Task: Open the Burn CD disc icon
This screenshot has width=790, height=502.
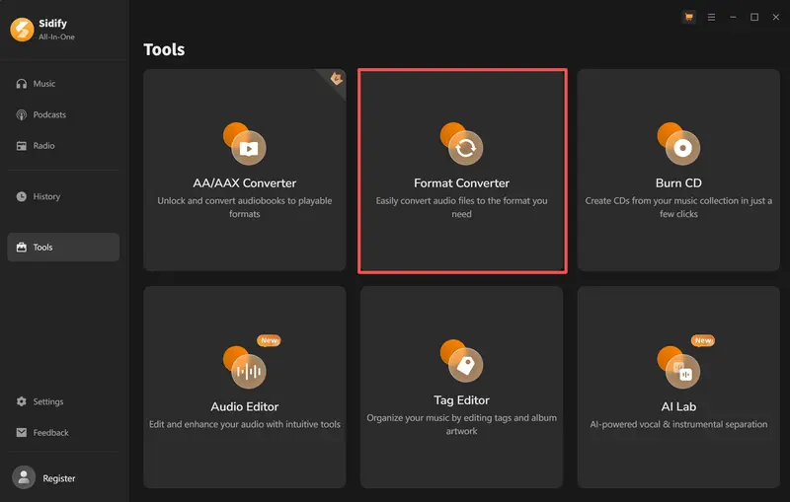Action: tap(678, 143)
